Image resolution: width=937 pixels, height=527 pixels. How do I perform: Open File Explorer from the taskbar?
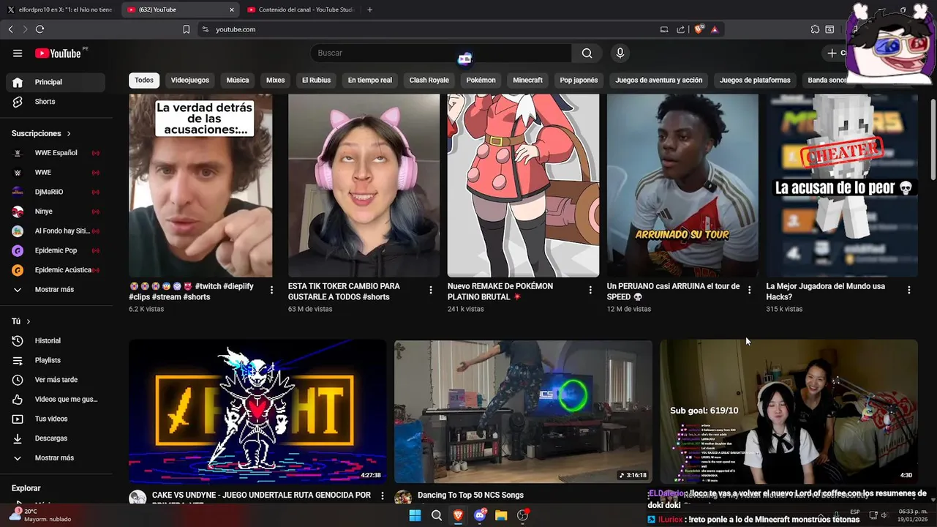501,515
